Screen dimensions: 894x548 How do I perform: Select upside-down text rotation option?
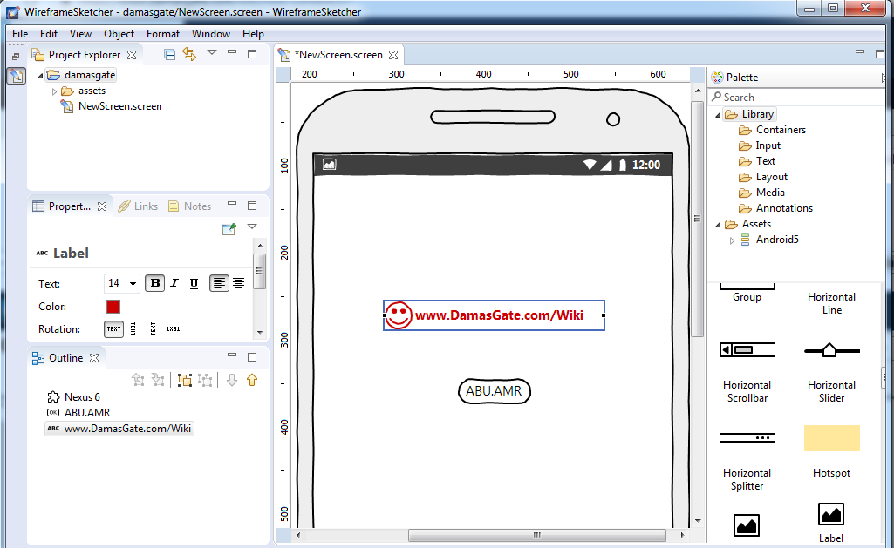click(173, 328)
